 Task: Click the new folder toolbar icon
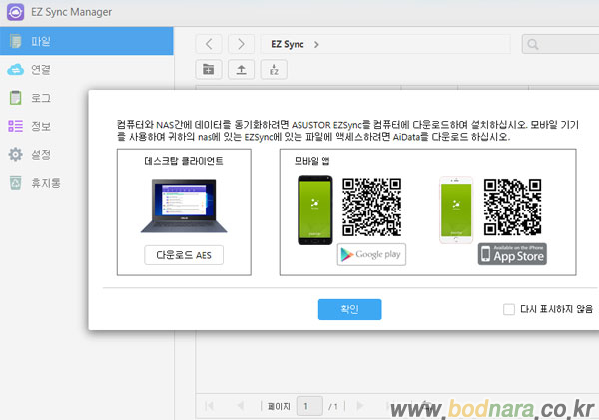(208, 70)
